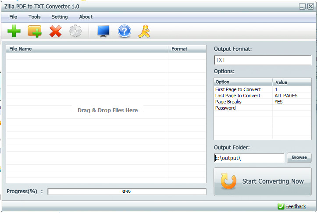
Task: Open the Setting menu
Action: [60, 17]
